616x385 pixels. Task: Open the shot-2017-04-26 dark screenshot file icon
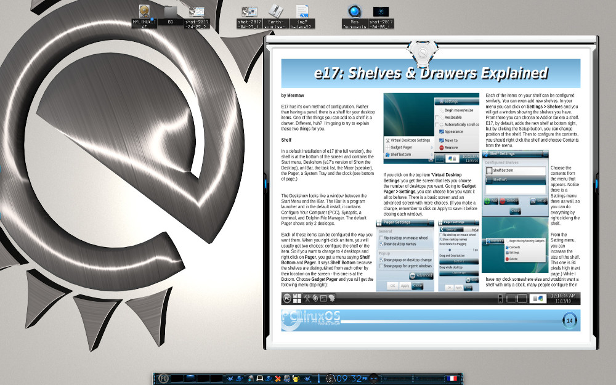point(381,17)
